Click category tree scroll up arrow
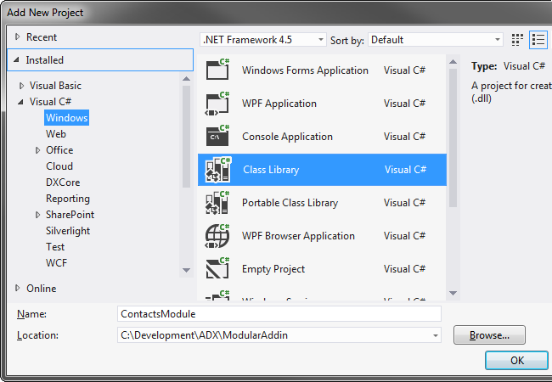The image size is (552, 382). (x=187, y=79)
